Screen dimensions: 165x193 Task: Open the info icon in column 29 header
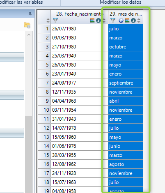[133, 21]
